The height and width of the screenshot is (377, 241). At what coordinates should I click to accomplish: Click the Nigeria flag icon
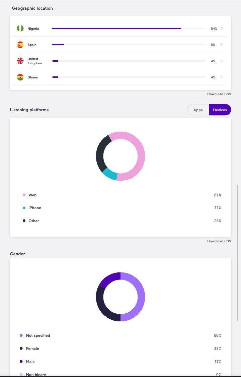20,28
